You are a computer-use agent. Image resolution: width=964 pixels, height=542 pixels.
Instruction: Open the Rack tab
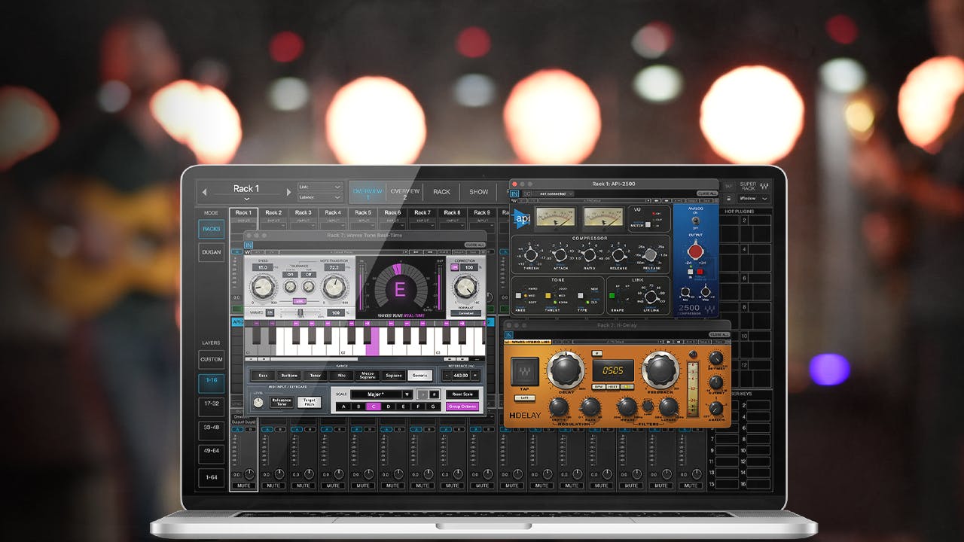[441, 192]
